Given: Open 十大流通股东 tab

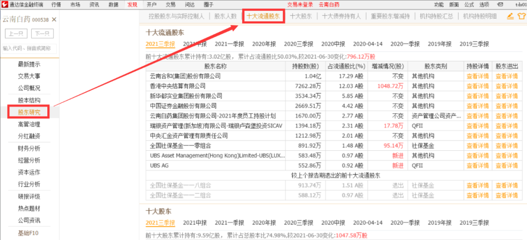Looking at the screenshot, I should [263, 16].
